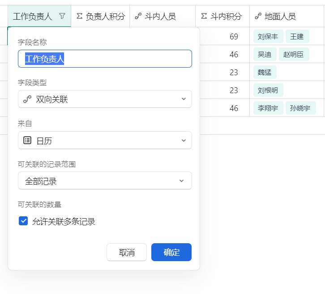Select the 孙晓宇 linked record tag
This screenshot has width=325, height=301.
coord(300,108)
